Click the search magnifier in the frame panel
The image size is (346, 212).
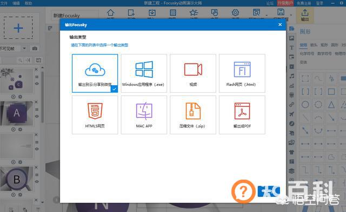pos(20,60)
